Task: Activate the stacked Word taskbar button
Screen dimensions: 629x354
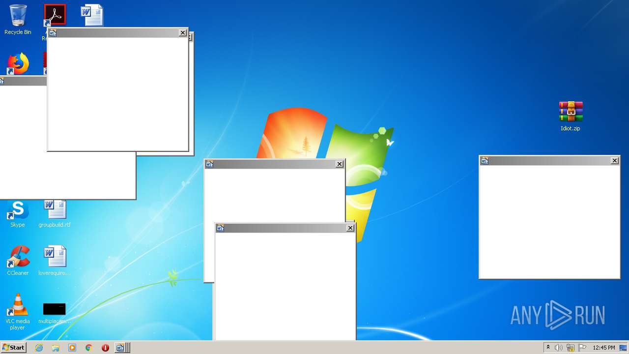Action: point(122,348)
